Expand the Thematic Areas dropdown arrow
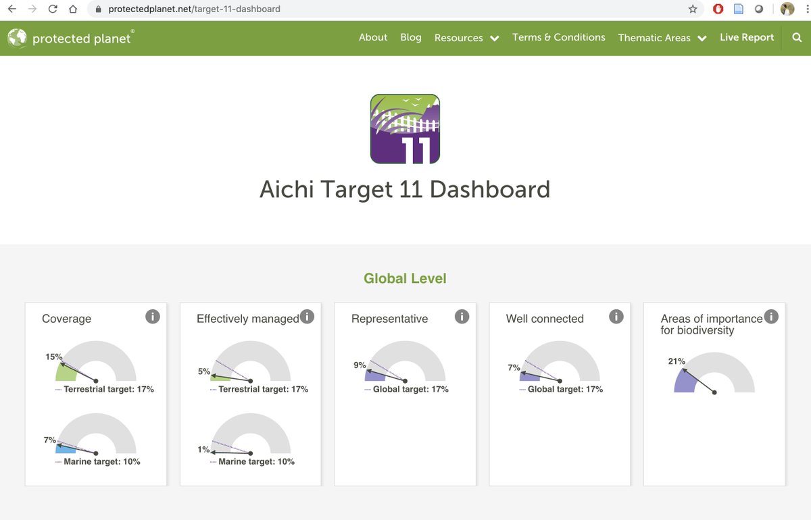This screenshot has width=811, height=520. (702, 38)
